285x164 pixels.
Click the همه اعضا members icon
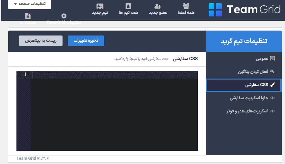point(186,6)
